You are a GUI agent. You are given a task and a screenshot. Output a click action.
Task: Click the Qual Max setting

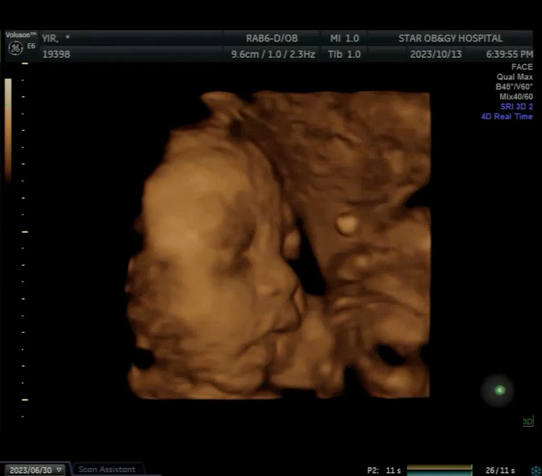515,77
